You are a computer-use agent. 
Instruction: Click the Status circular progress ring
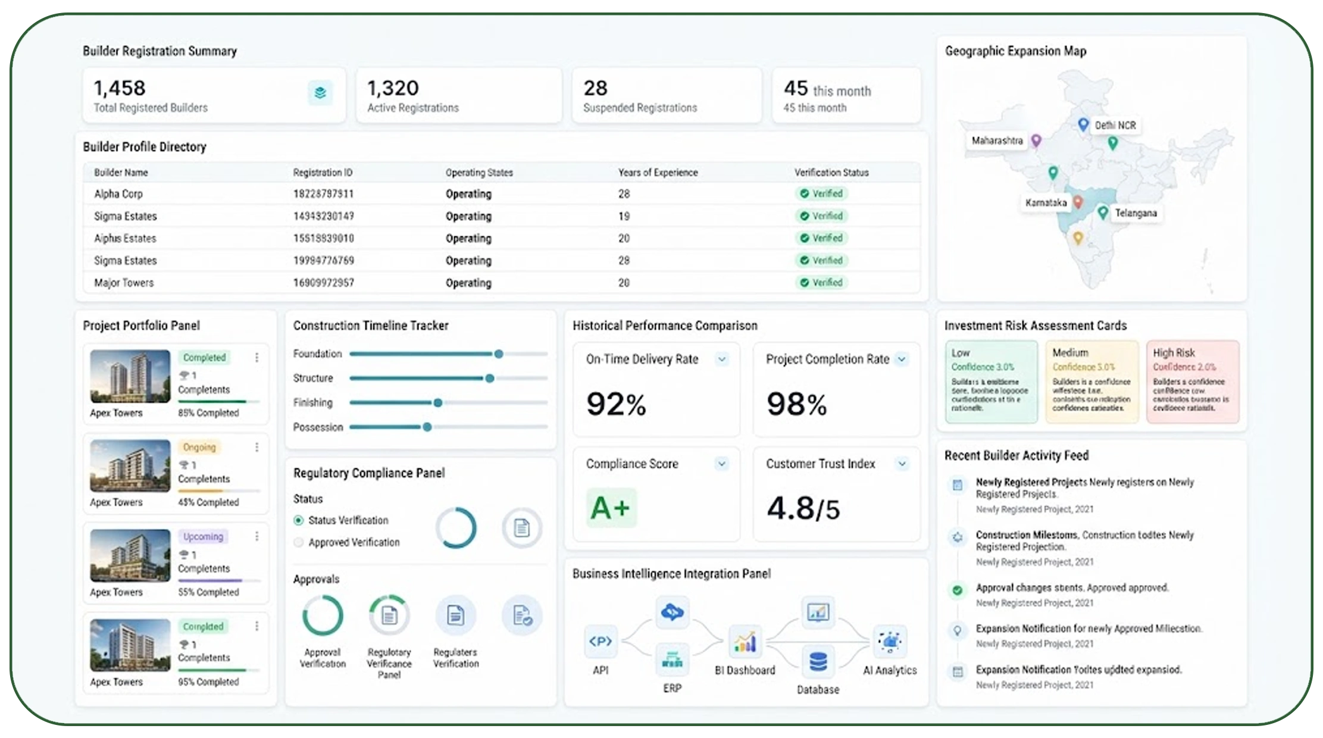click(x=456, y=527)
